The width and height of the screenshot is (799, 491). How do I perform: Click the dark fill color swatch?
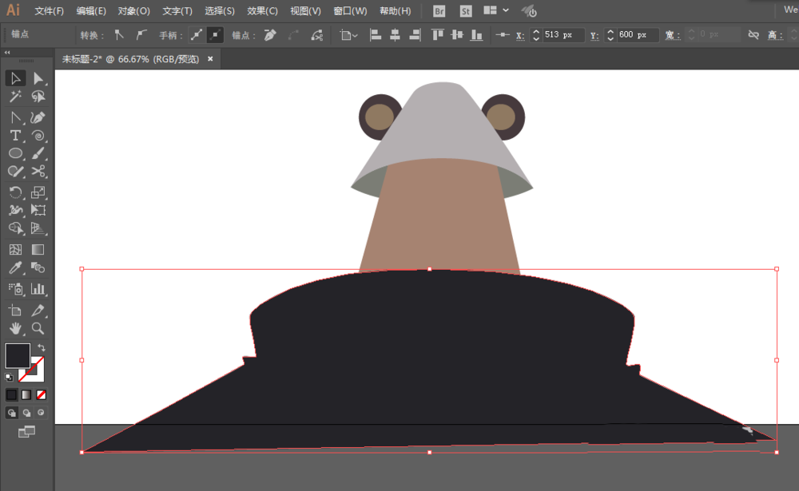click(x=18, y=355)
